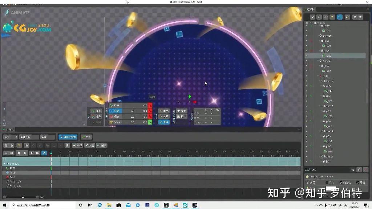Open the Image path folder icon in the region panel

(x=308, y=177)
